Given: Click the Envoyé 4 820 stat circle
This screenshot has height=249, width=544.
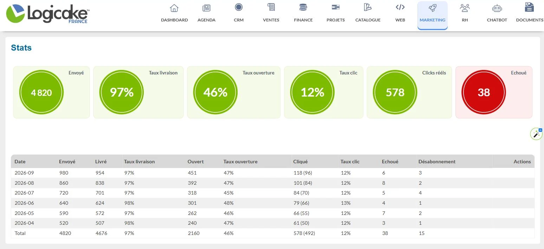Looking at the screenshot, I should tap(41, 92).
